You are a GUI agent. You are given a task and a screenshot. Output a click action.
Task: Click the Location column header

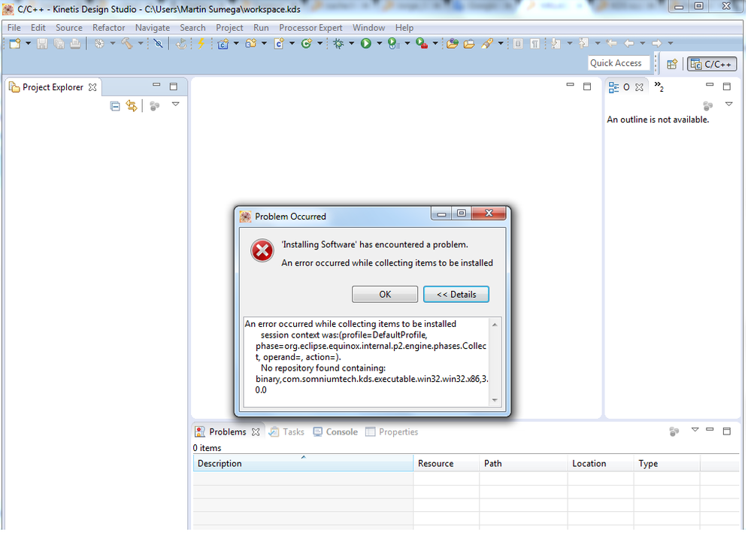pyautogui.click(x=601, y=464)
